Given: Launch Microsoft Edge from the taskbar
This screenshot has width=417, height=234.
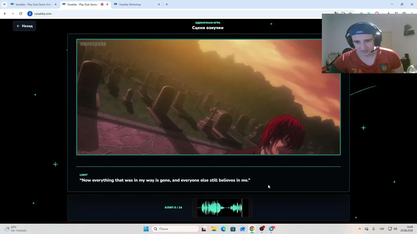Looking at the screenshot, I should point(223,229).
